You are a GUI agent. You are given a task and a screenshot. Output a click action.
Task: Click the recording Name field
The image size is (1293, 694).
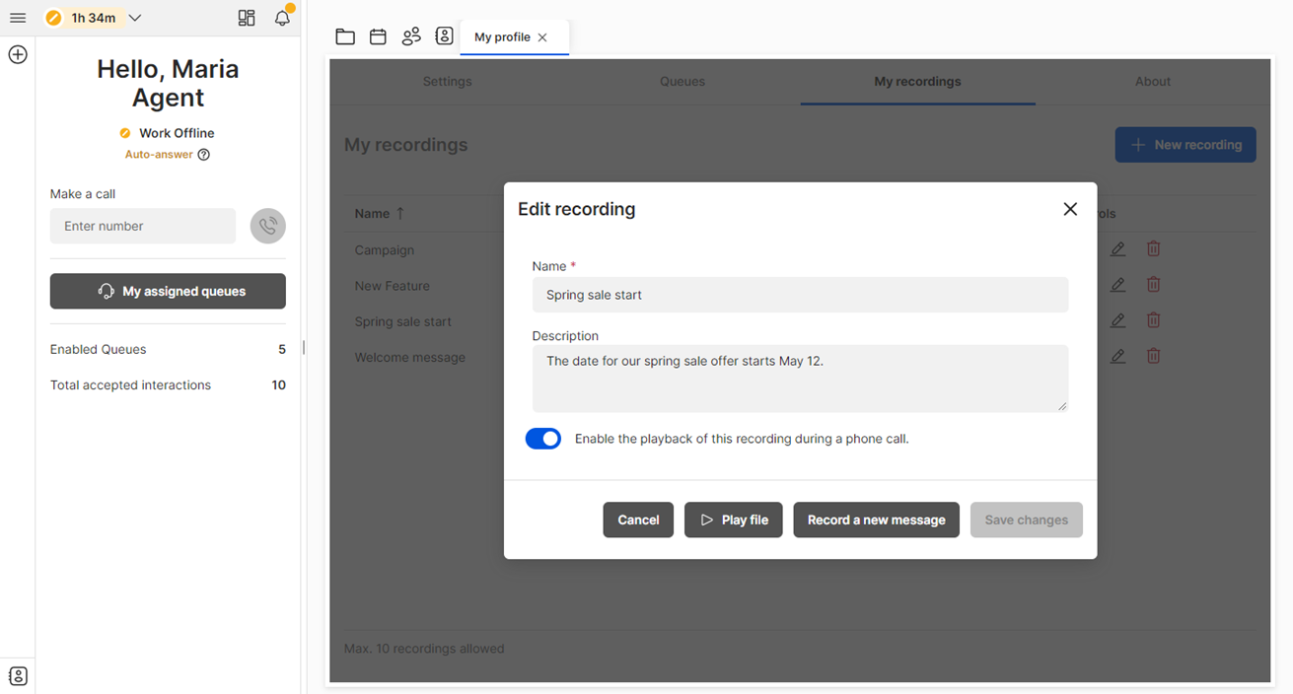(x=800, y=295)
